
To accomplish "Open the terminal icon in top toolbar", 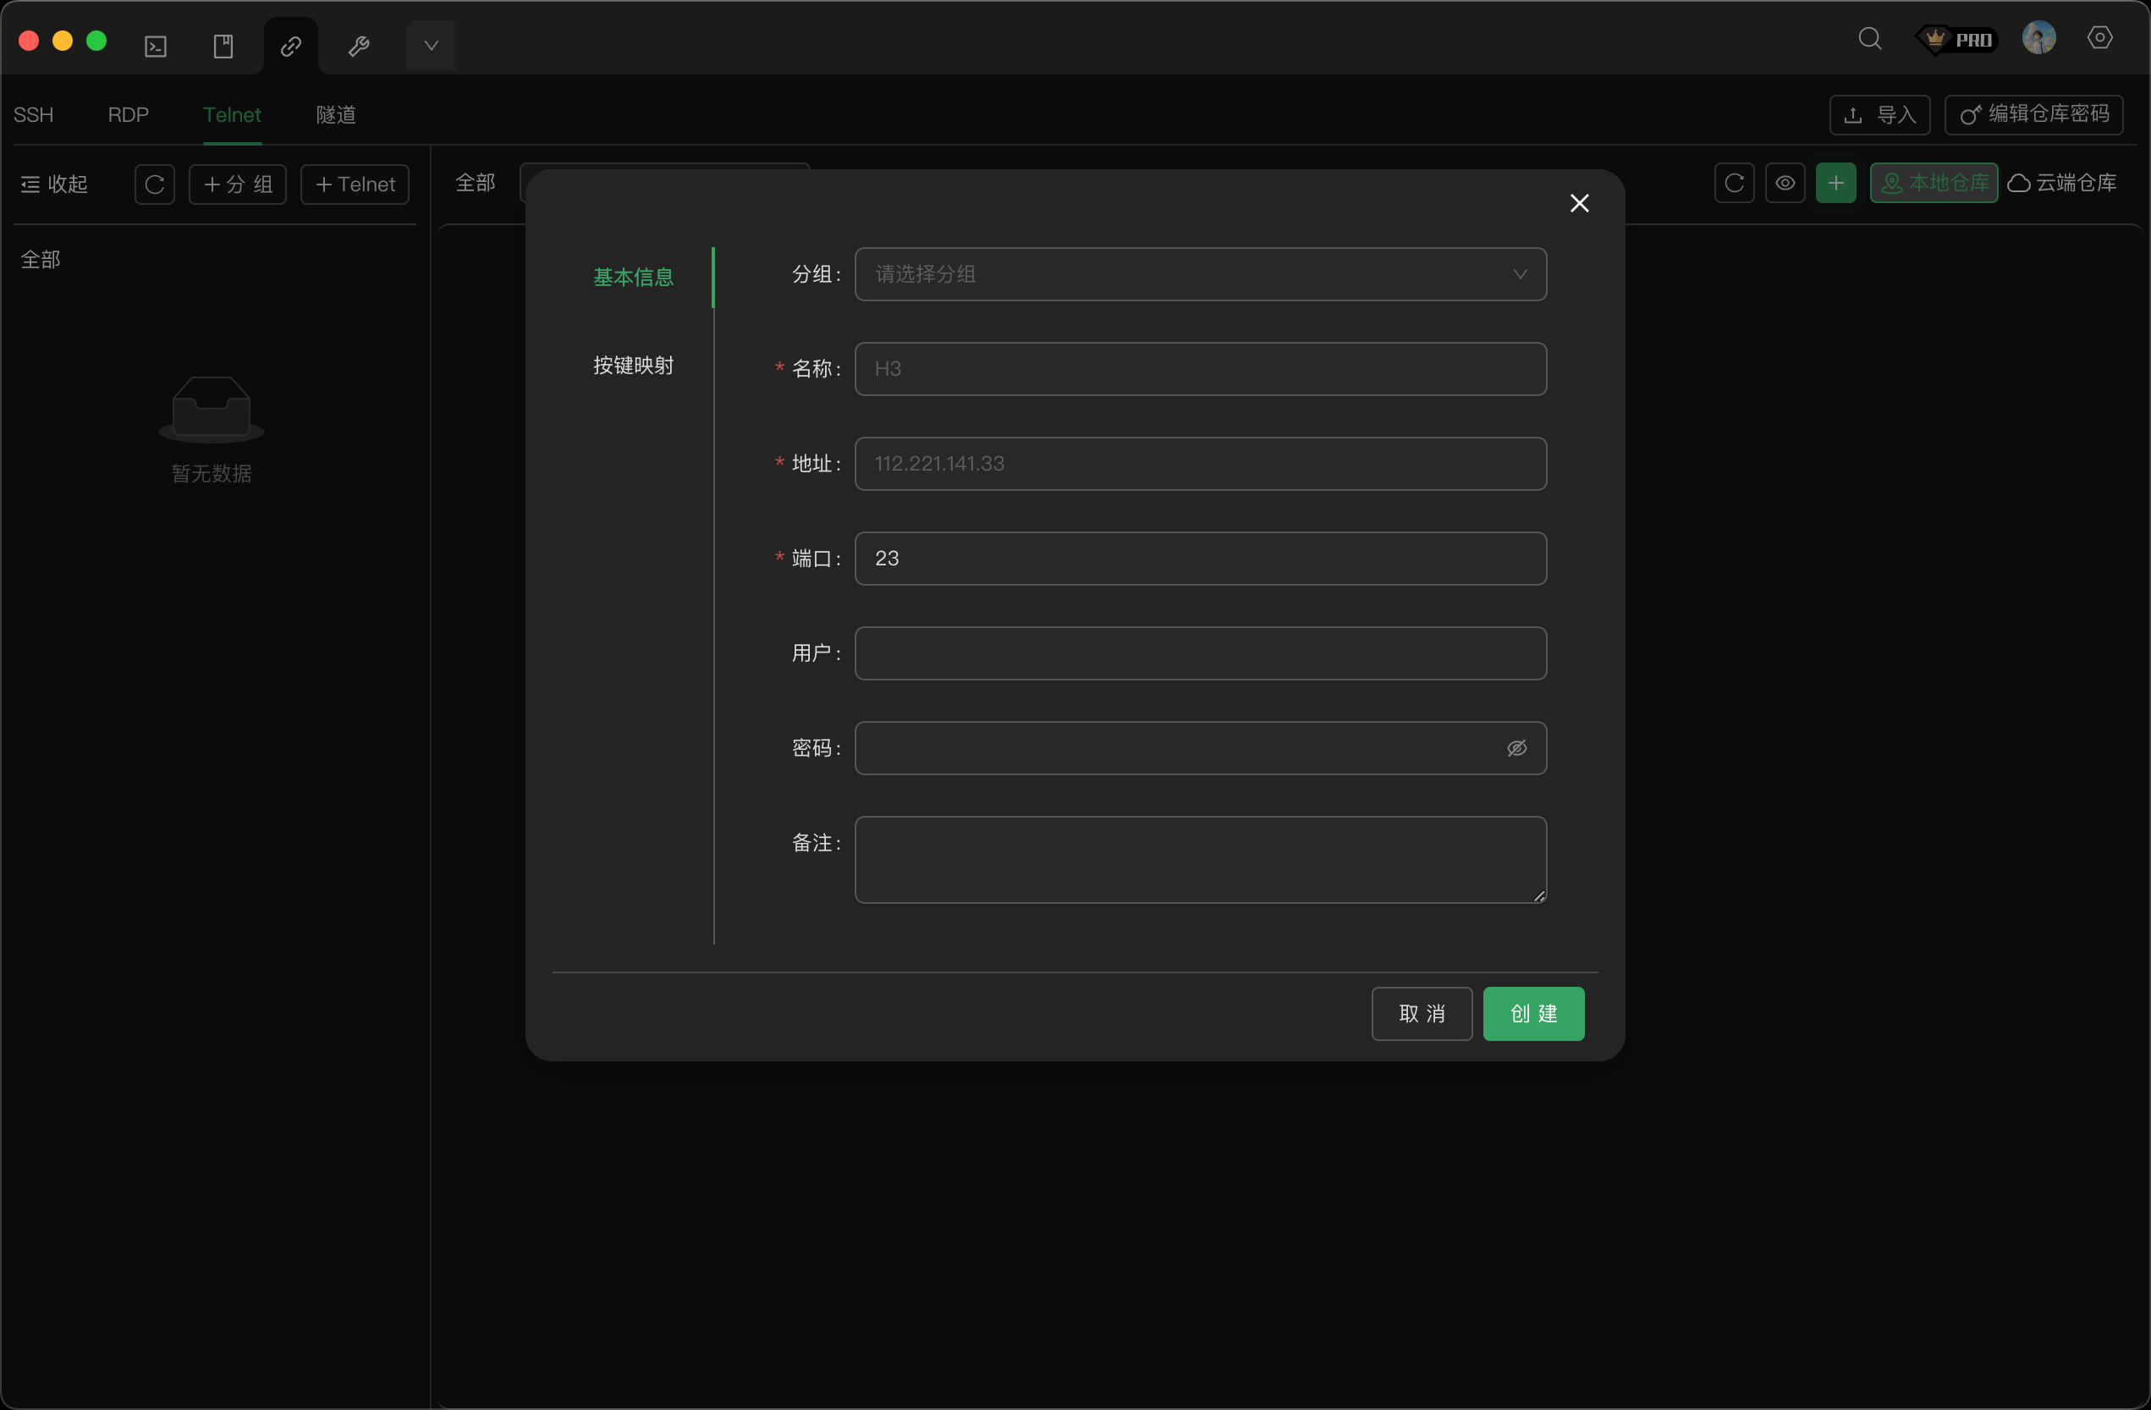I will click(155, 44).
